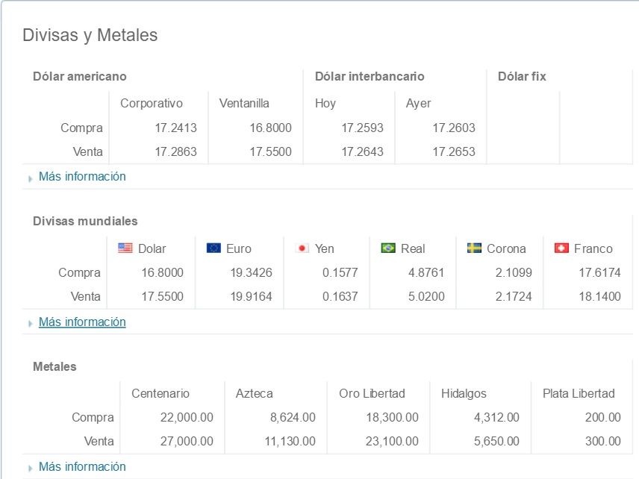Screen dimensions: 639x479
Task: Open the underlined Más información link in Divisas mundiales
Action: pos(82,322)
